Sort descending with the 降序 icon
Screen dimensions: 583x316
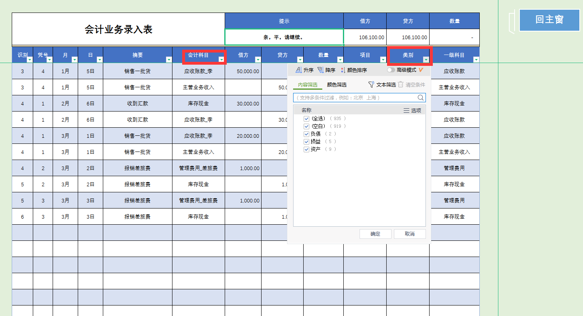point(320,70)
